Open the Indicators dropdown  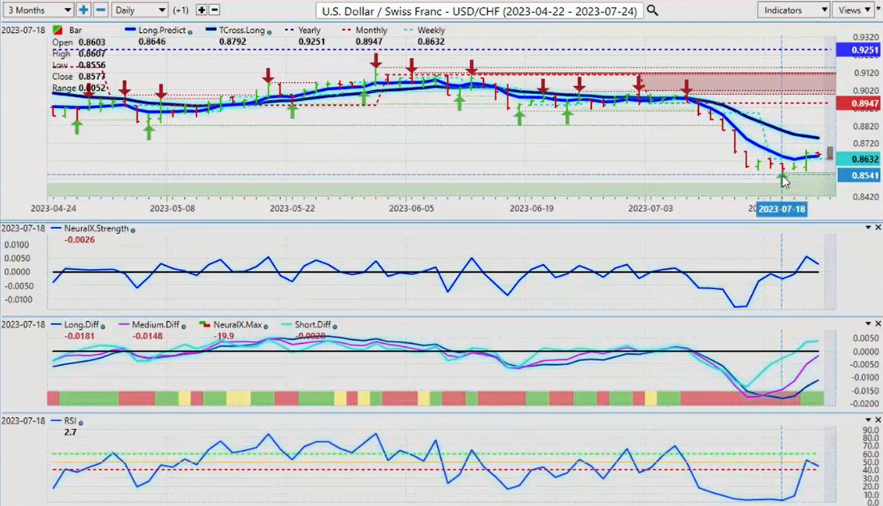pyautogui.click(x=793, y=10)
